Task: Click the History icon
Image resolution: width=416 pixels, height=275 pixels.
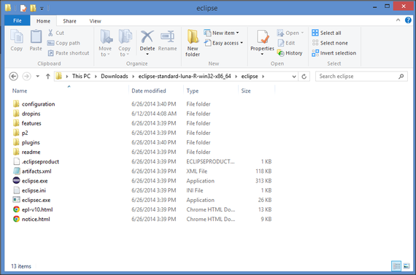Action: click(281, 53)
